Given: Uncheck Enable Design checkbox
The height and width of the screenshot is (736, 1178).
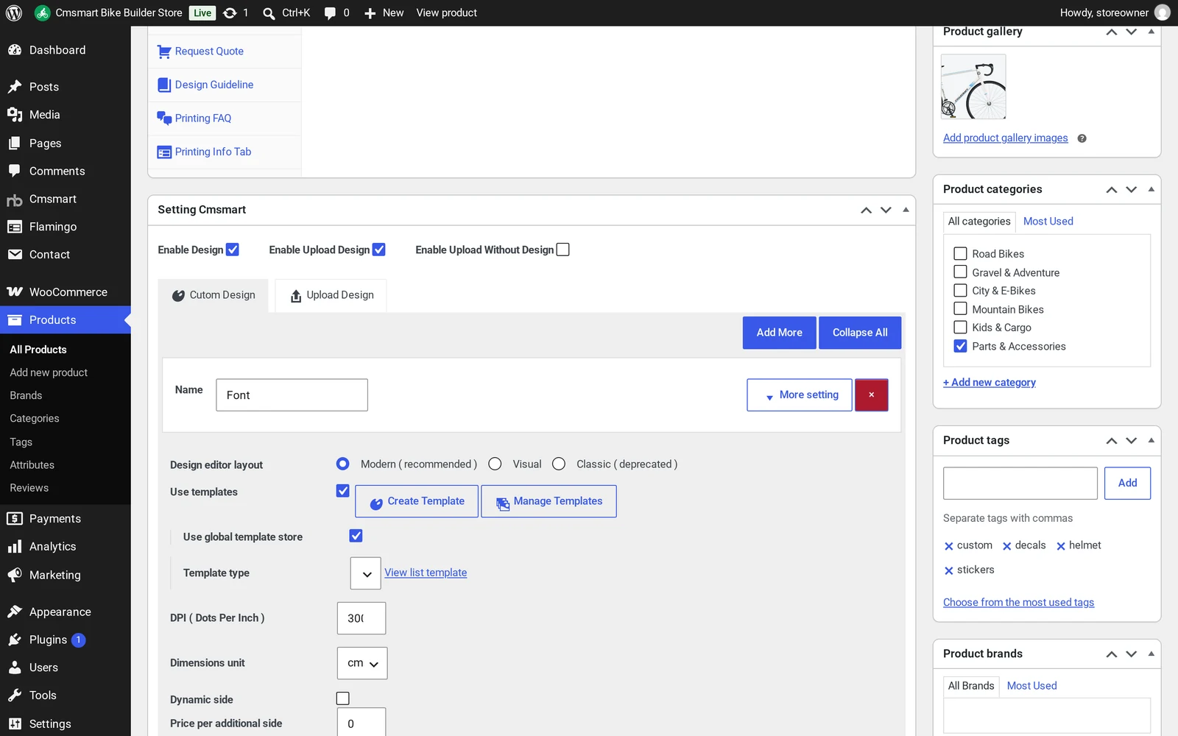Looking at the screenshot, I should pos(233,250).
